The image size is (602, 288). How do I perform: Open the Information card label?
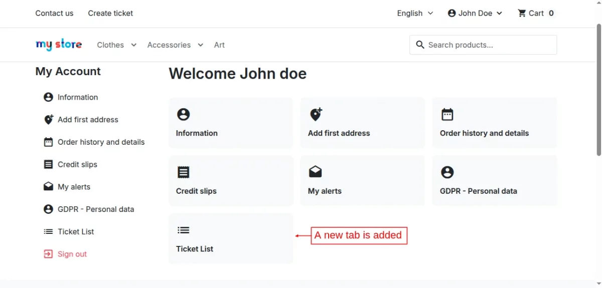(197, 133)
